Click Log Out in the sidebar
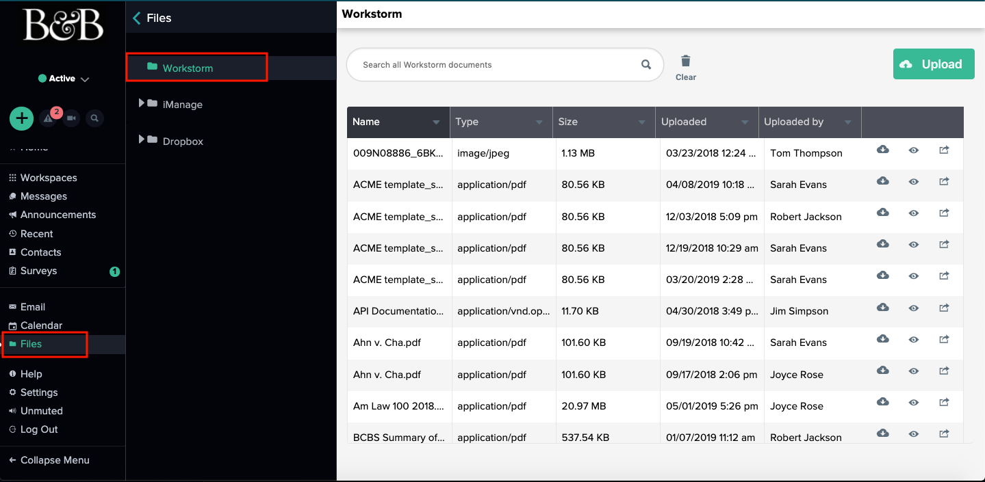 coord(33,429)
